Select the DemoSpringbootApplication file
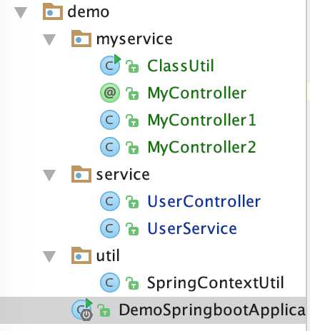 pyautogui.click(x=152, y=310)
